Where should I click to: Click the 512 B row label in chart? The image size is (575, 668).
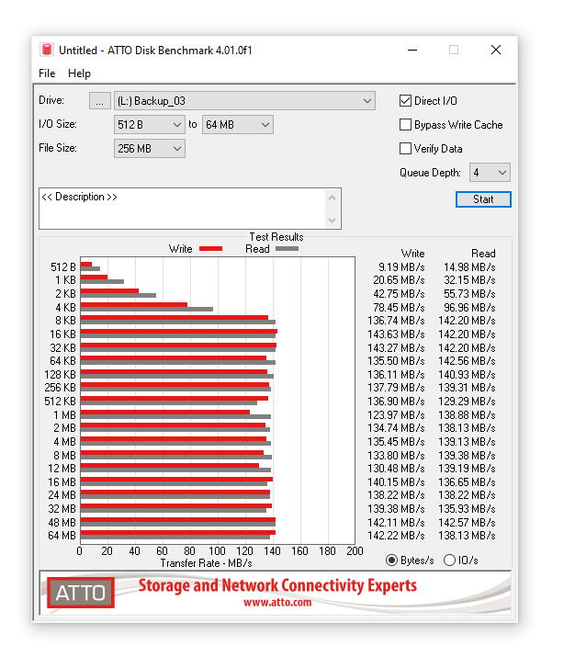(63, 267)
